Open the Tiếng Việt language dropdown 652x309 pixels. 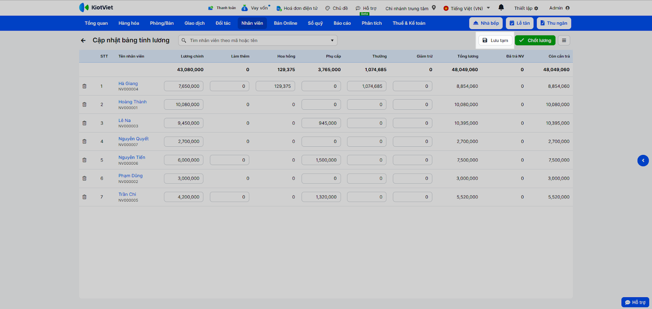[x=467, y=8]
